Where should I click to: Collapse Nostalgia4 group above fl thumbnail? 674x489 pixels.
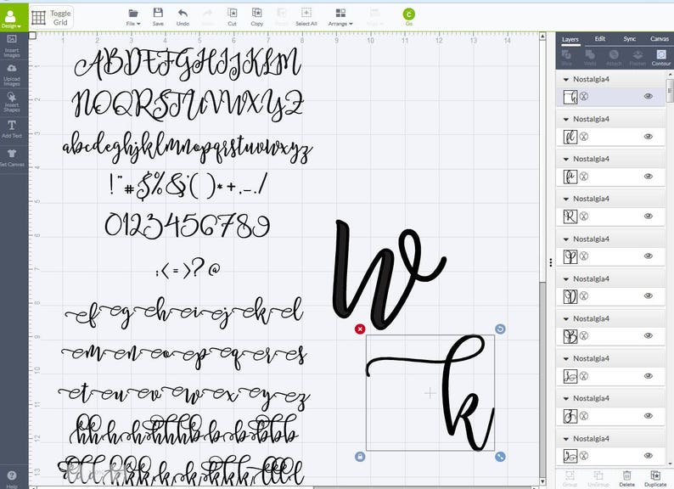pos(566,119)
